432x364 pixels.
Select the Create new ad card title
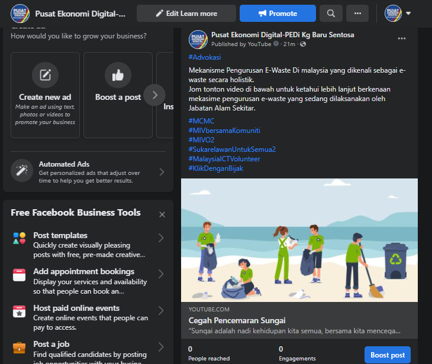pyautogui.click(x=45, y=97)
